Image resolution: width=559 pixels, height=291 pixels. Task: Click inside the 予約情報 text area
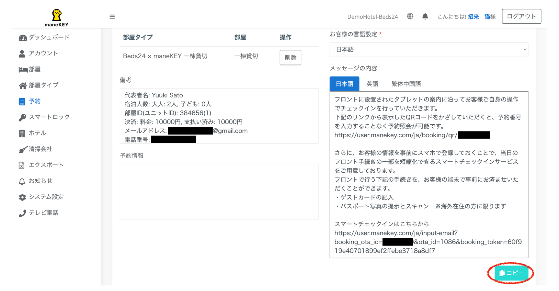click(x=219, y=192)
